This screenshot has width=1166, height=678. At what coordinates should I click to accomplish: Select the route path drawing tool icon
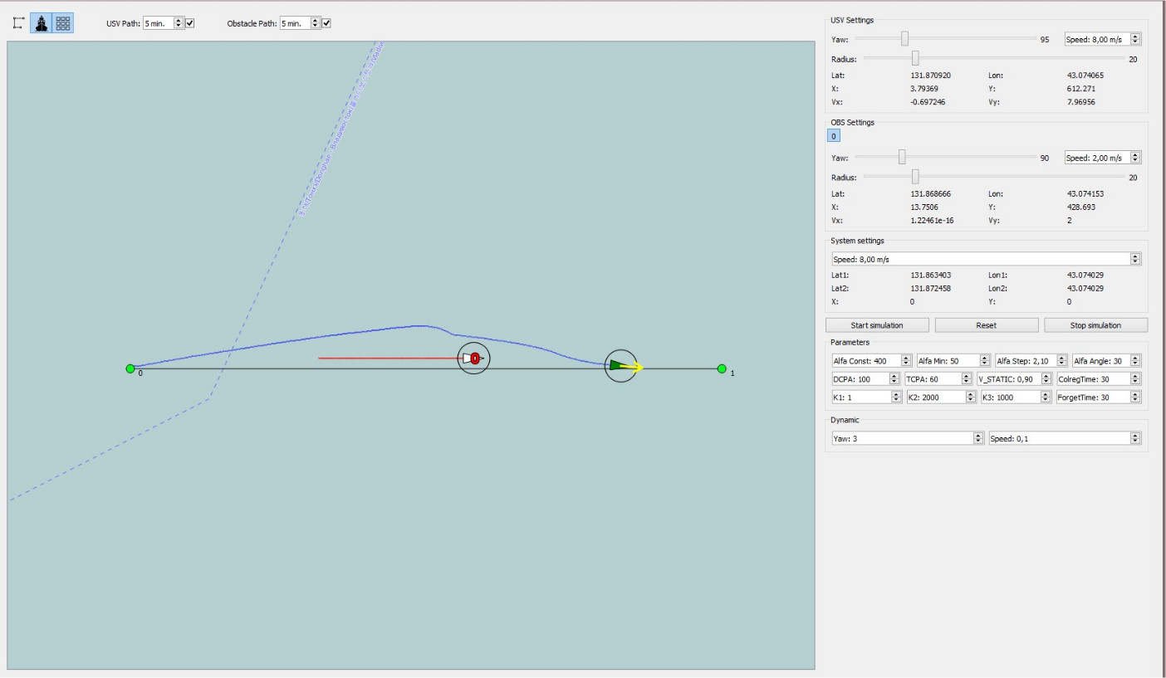(18, 23)
